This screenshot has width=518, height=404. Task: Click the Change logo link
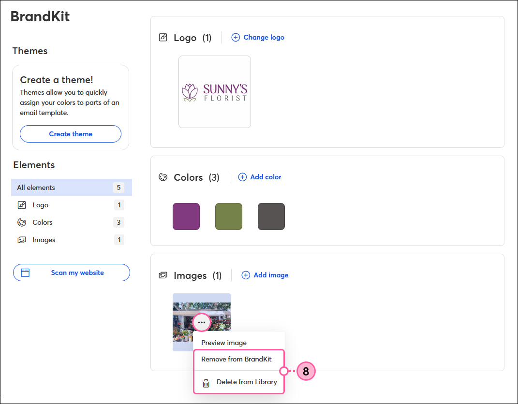pyautogui.click(x=258, y=37)
